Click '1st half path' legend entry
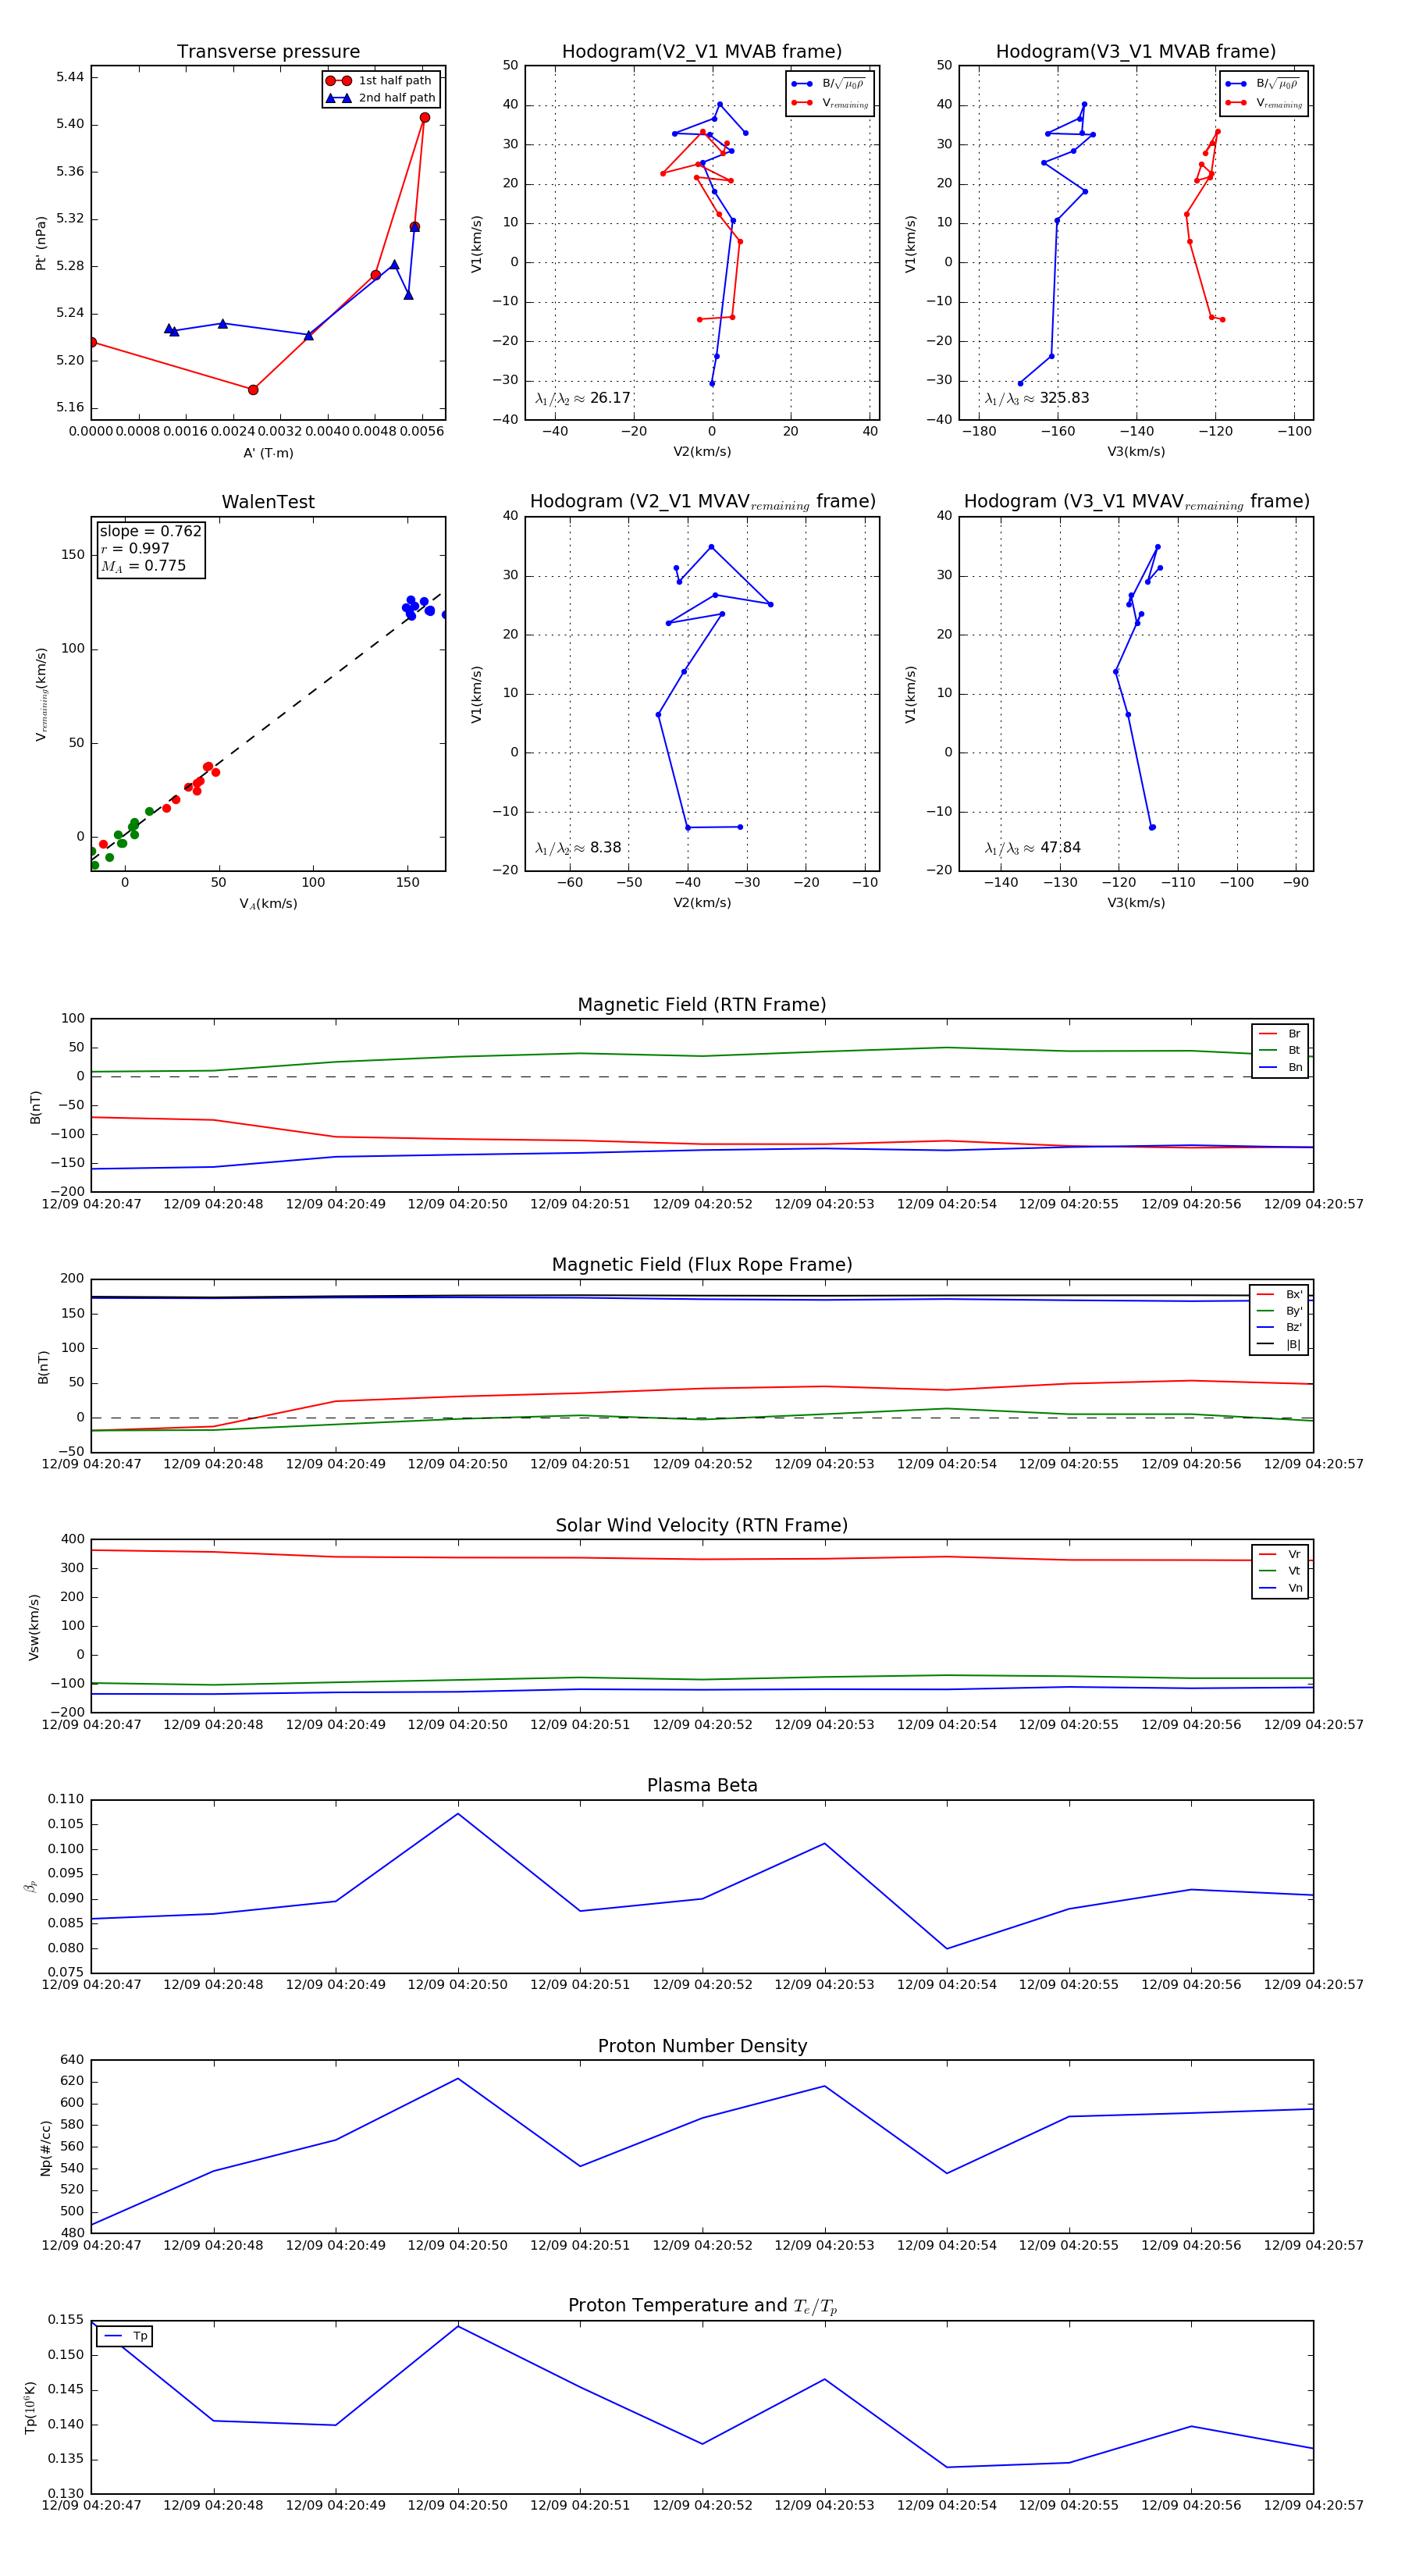 (380, 81)
